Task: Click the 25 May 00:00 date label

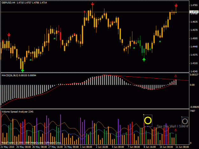Action: [24, 147]
